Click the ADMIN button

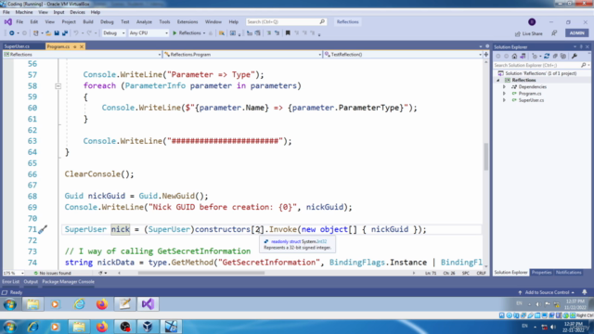coord(577,33)
